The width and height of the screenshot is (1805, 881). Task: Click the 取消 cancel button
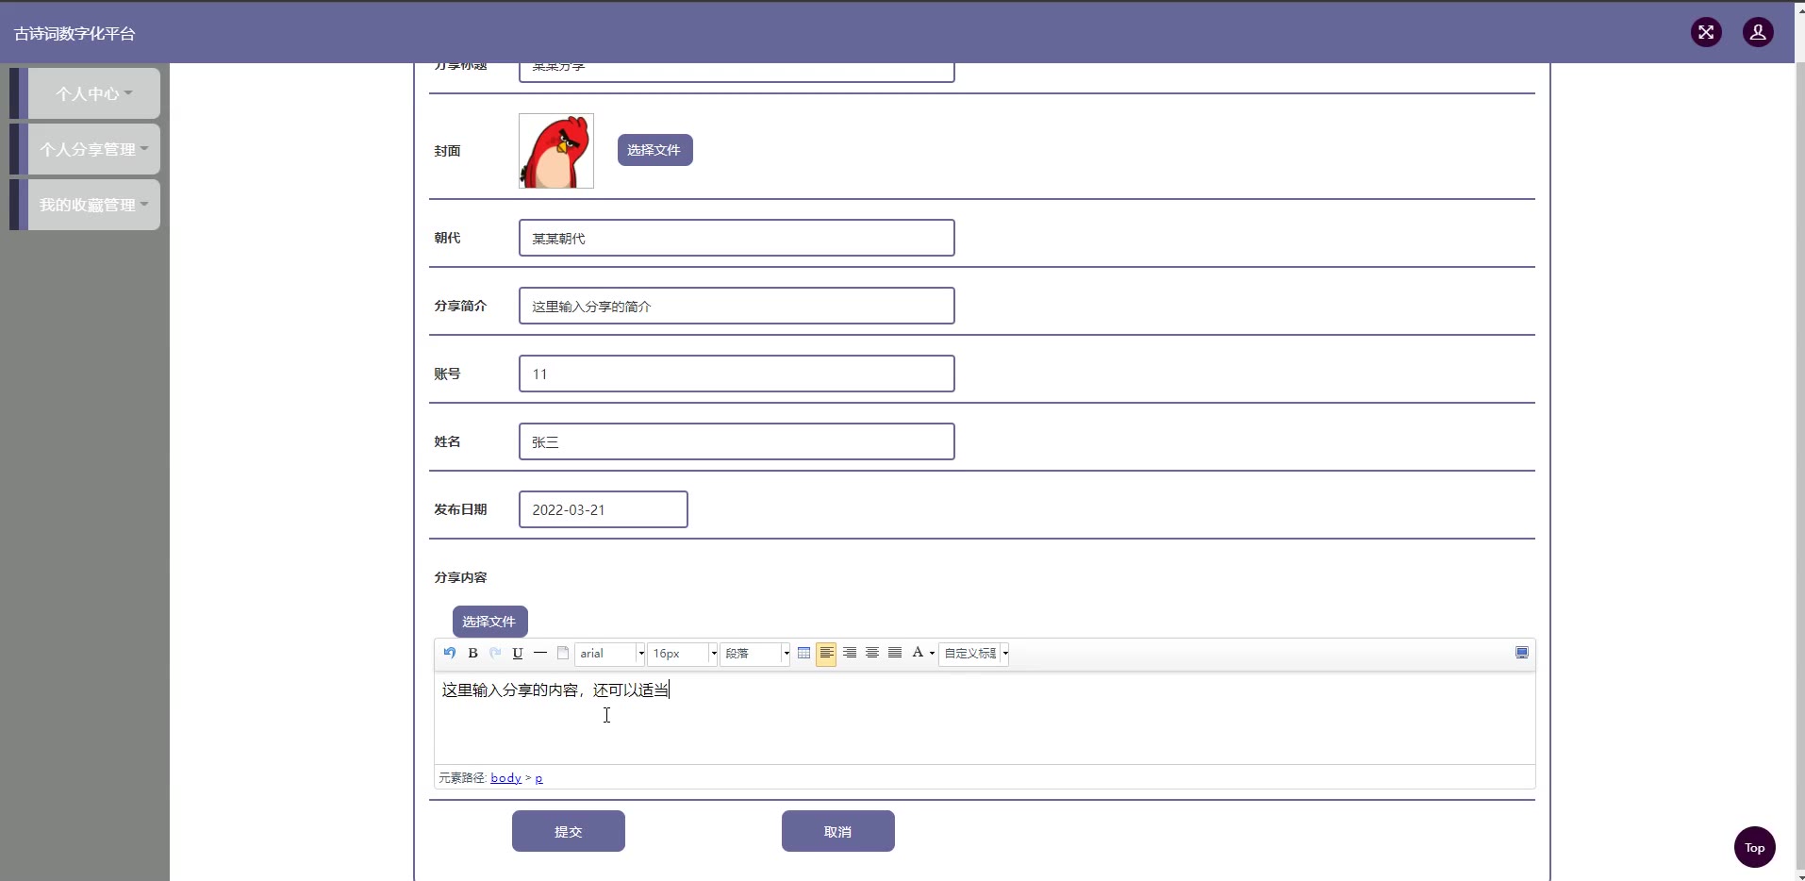tap(837, 831)
